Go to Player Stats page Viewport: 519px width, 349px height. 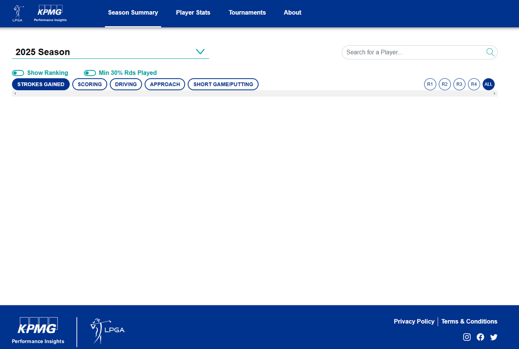[x=193, y=13]
